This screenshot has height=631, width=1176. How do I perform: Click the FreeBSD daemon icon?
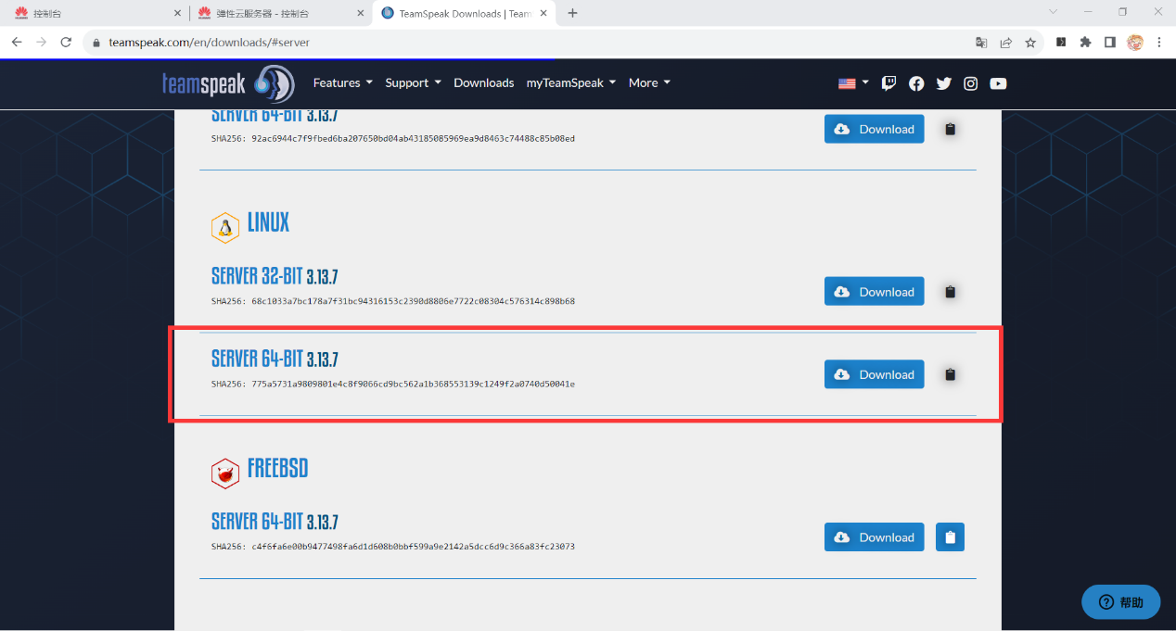coord(224,473)
